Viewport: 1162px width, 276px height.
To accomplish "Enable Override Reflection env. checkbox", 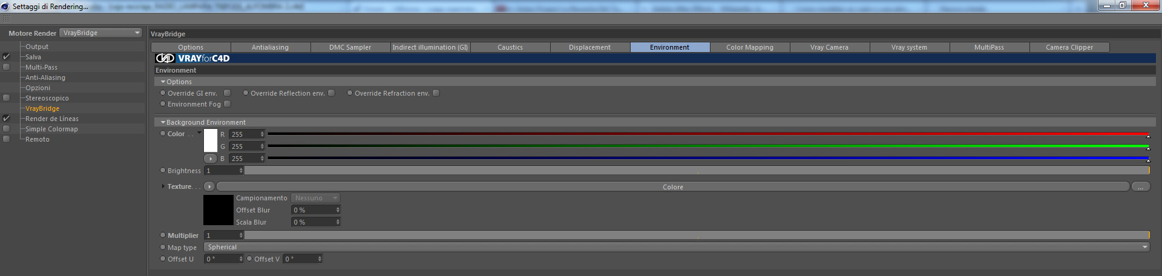I will [332, 93].
